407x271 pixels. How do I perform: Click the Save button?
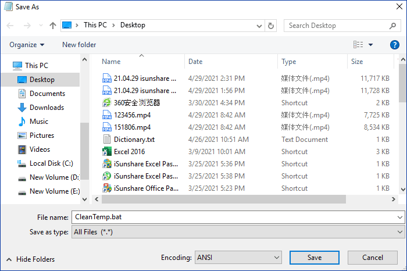pyautogui.click(x=315, y=258)
